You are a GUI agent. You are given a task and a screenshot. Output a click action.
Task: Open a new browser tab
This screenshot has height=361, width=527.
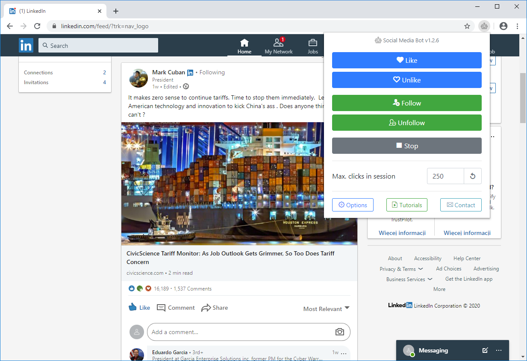click(116, 11)
